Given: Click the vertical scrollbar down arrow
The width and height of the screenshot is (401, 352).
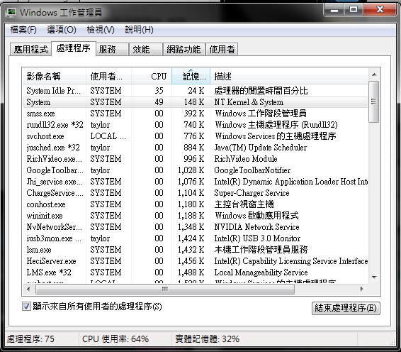Looking at the screenshot, I should coord(374,277).
